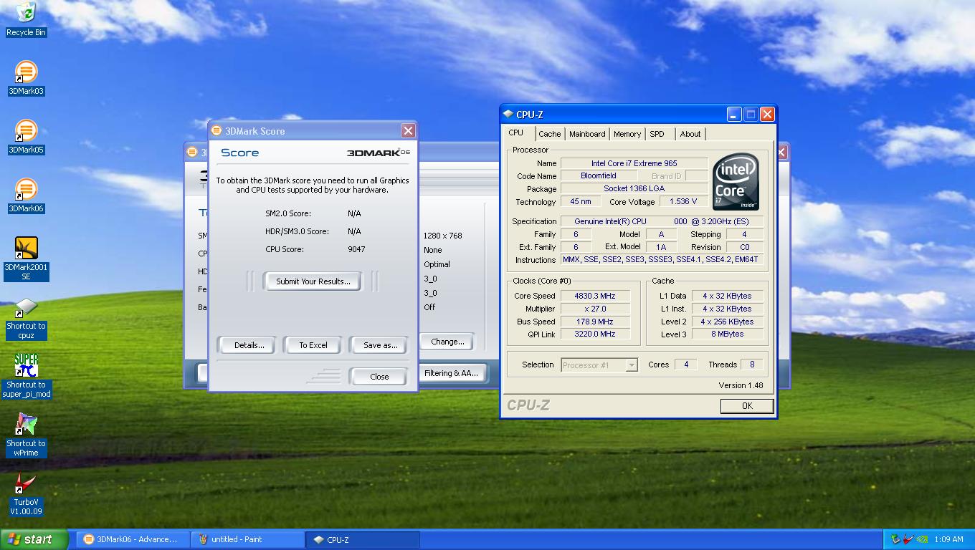The width and height of the screenshot is (975, 550).
Task: Select the 3DMark03 desktop shortcut
Action: point(26,78)
